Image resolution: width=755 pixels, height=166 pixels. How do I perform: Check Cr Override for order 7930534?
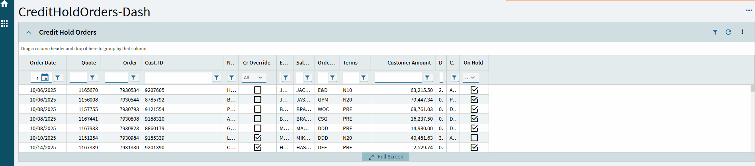(258, 90)
